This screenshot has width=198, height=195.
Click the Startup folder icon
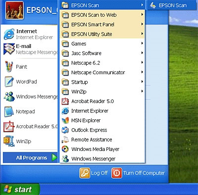(65, 82)
